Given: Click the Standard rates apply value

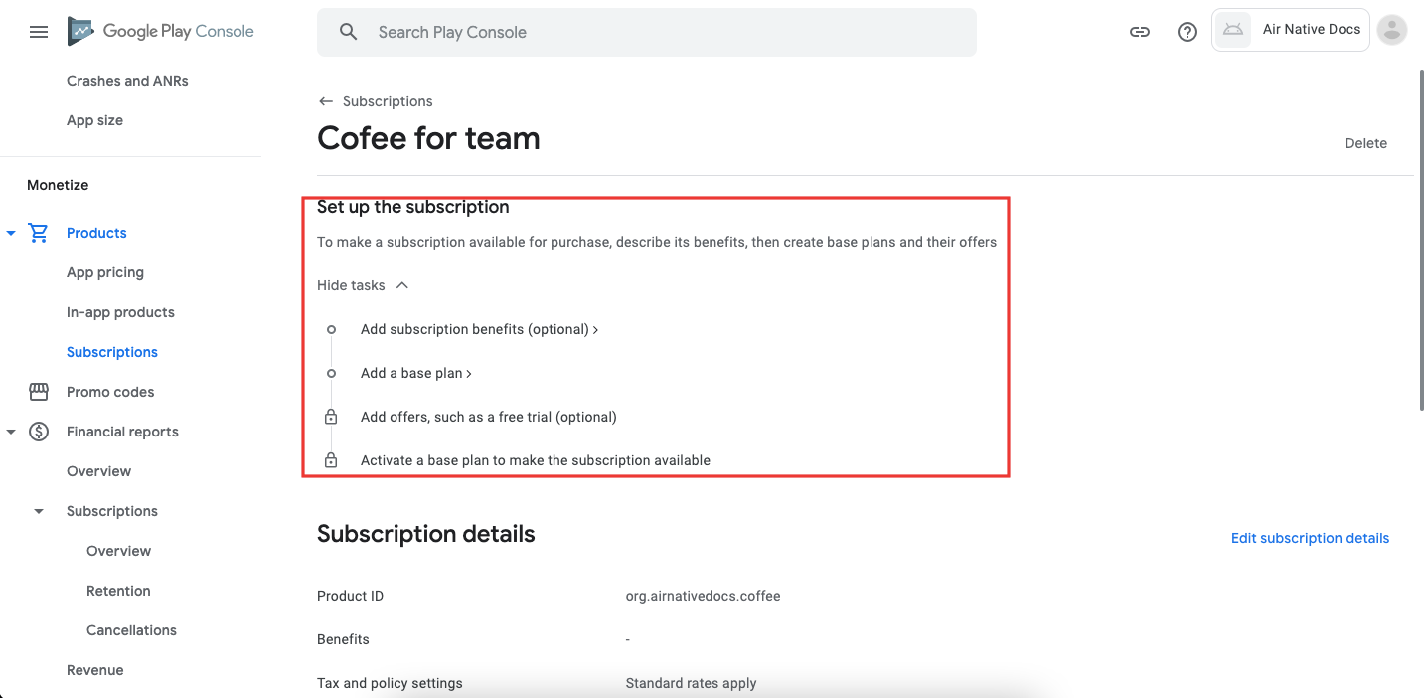Looking at the screenshot, I should point(691,683).
